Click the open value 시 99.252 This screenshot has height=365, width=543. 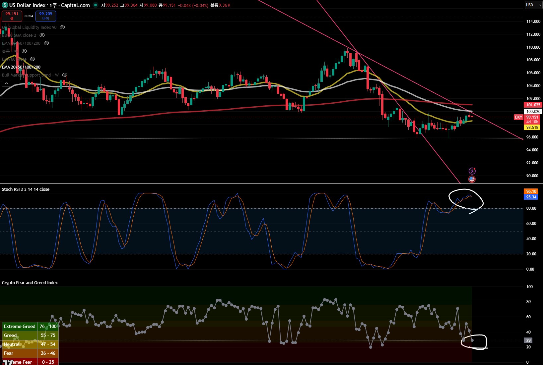coord(110,5)
